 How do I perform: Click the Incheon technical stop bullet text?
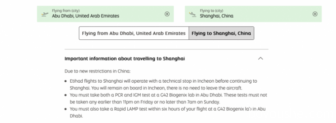(x=163, y=84)
